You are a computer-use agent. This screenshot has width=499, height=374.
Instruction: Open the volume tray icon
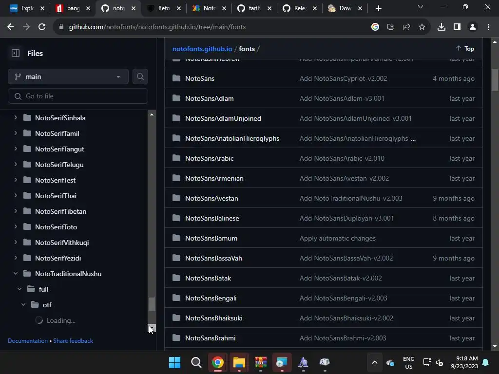pyautogui.click(x=440, y=362)
